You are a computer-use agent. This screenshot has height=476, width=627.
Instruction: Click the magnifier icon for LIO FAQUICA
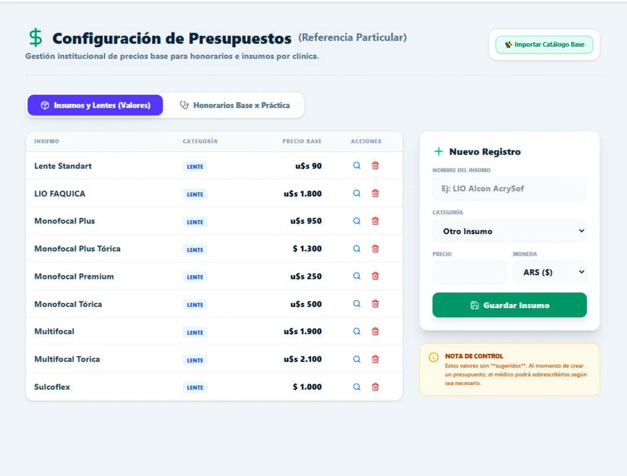click(357, 194)
